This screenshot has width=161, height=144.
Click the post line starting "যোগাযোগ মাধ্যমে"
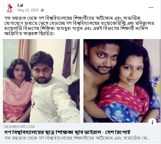click(x=79, y=23)
